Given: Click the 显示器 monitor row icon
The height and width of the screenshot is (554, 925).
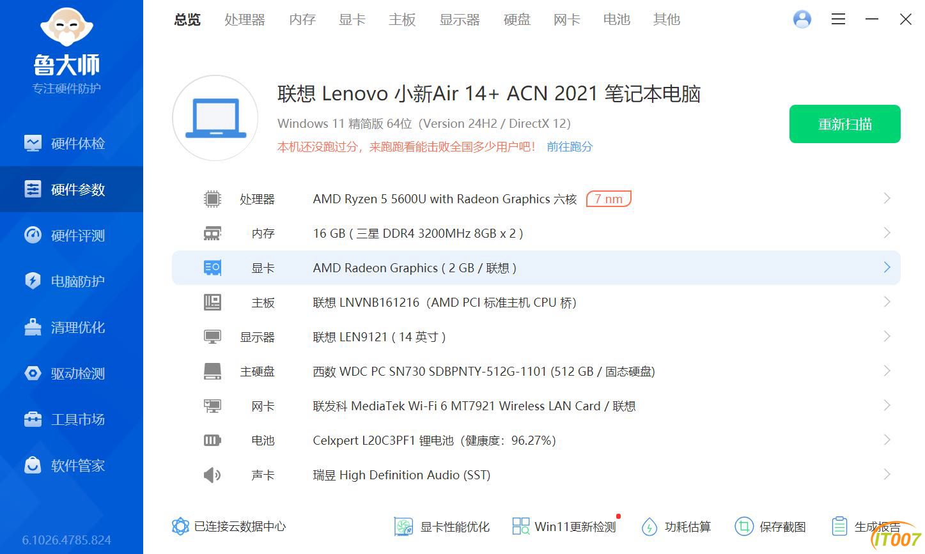Looking at the screenshot, I should coord(212,337).
